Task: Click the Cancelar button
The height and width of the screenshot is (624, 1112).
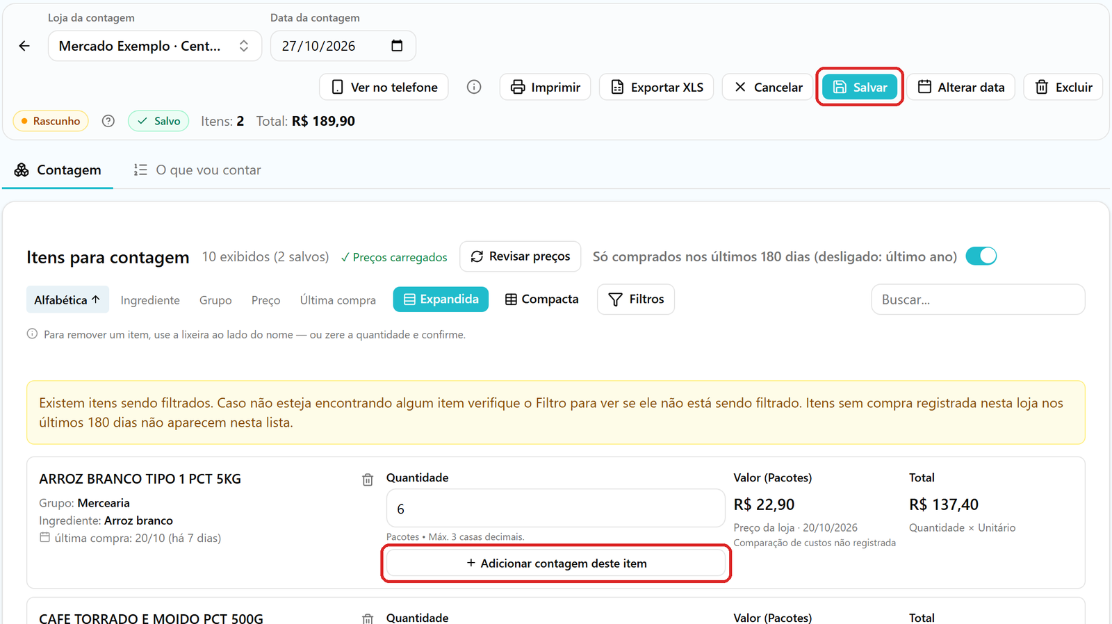Action: tap(768, 87)
